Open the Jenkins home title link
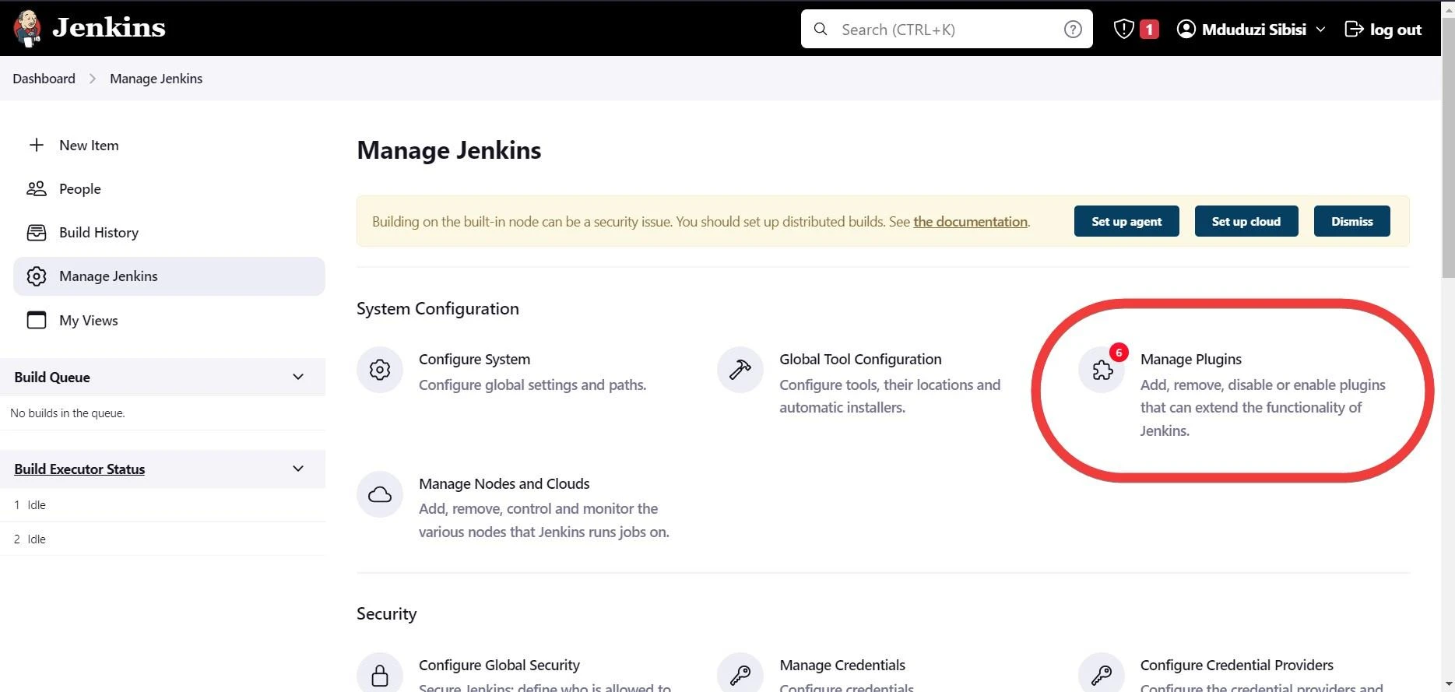The image size is (1455, 692). (x=109, y=28)
